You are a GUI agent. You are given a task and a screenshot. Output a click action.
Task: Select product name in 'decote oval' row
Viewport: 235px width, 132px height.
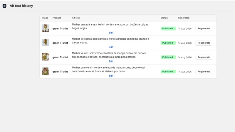coord(60,72)
